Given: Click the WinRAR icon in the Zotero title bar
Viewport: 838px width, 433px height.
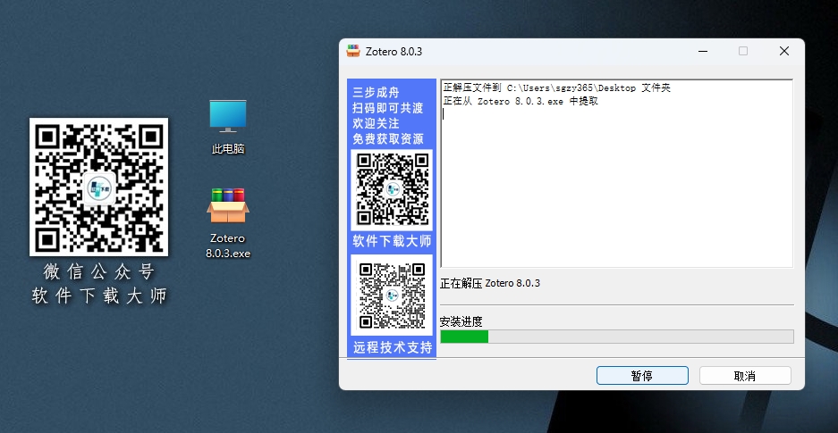Looking at the screenshot, I should pyautogui.click(x=353, y=51).
